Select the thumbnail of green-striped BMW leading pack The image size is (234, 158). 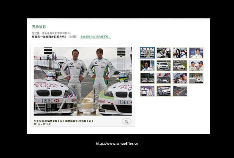pyautogui.click(x=163, y=66)
